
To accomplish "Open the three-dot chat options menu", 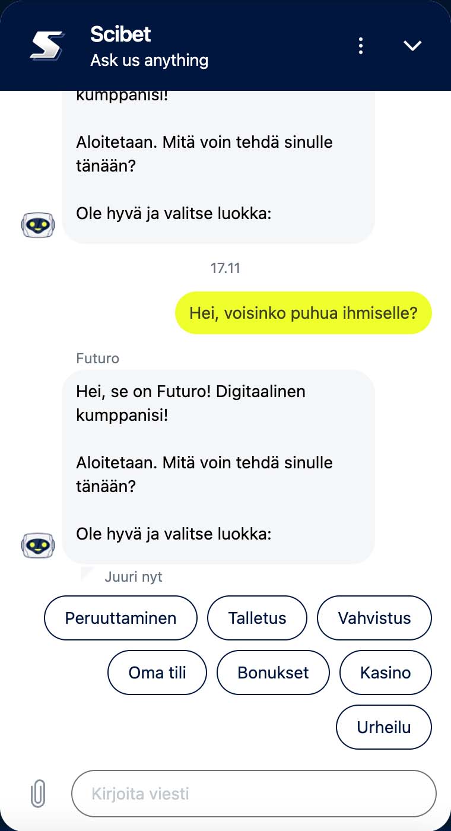I will tap(361, 46).
